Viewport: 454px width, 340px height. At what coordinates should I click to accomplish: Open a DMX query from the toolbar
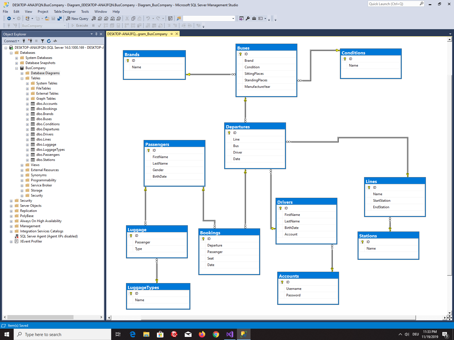[106, 18]
